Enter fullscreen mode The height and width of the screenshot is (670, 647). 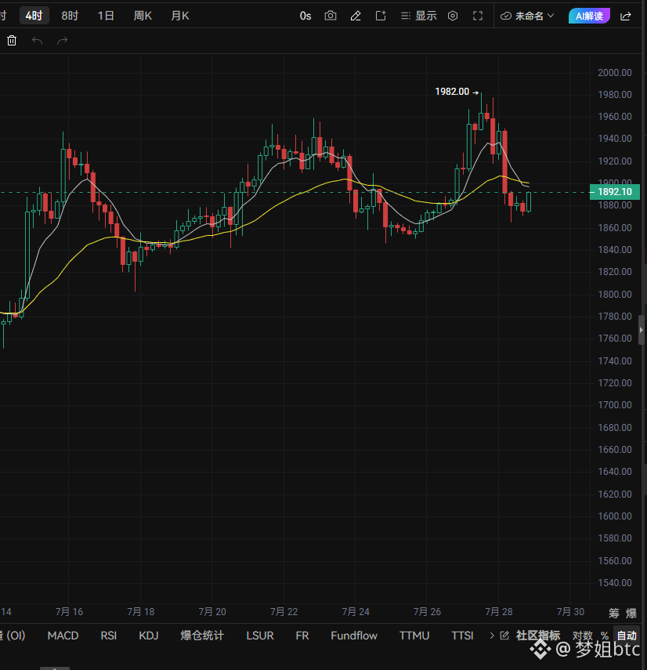(478, 16)
